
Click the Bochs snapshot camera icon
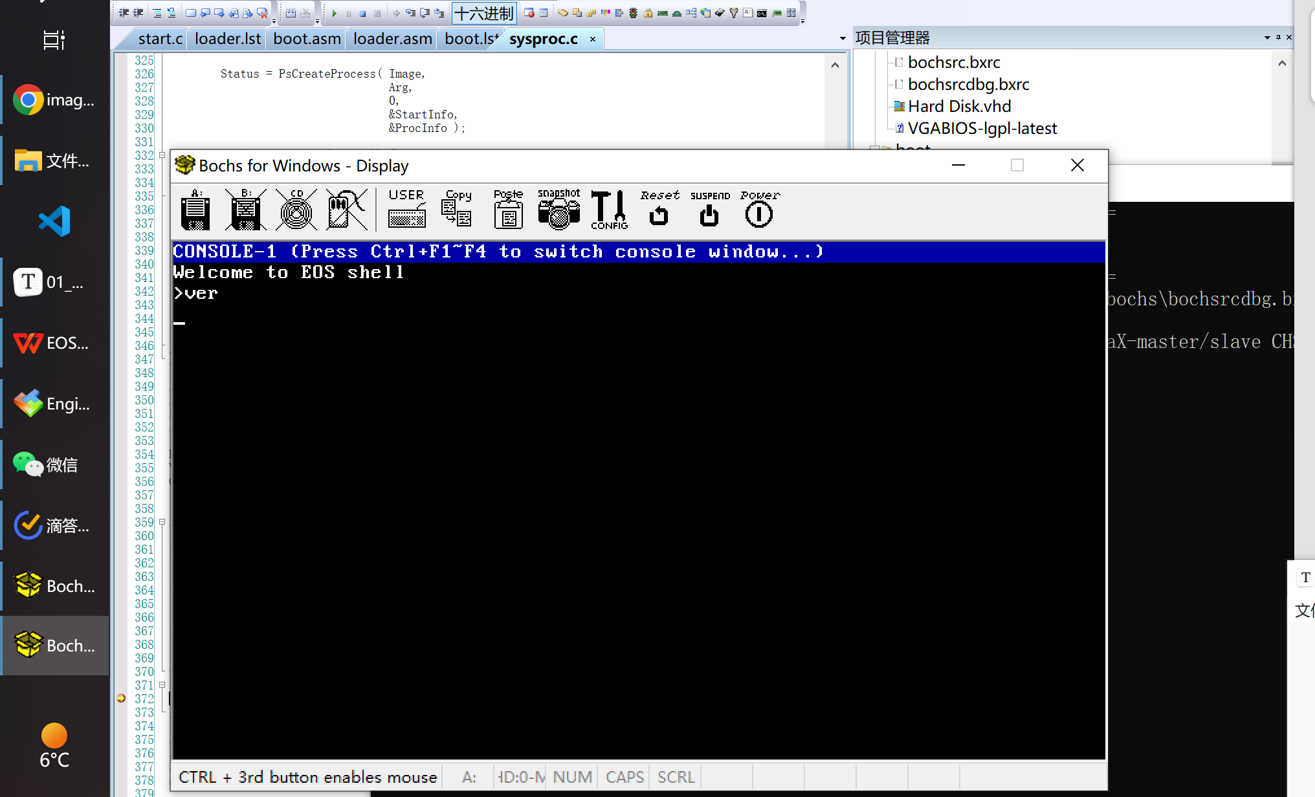(x=558, y=210)
